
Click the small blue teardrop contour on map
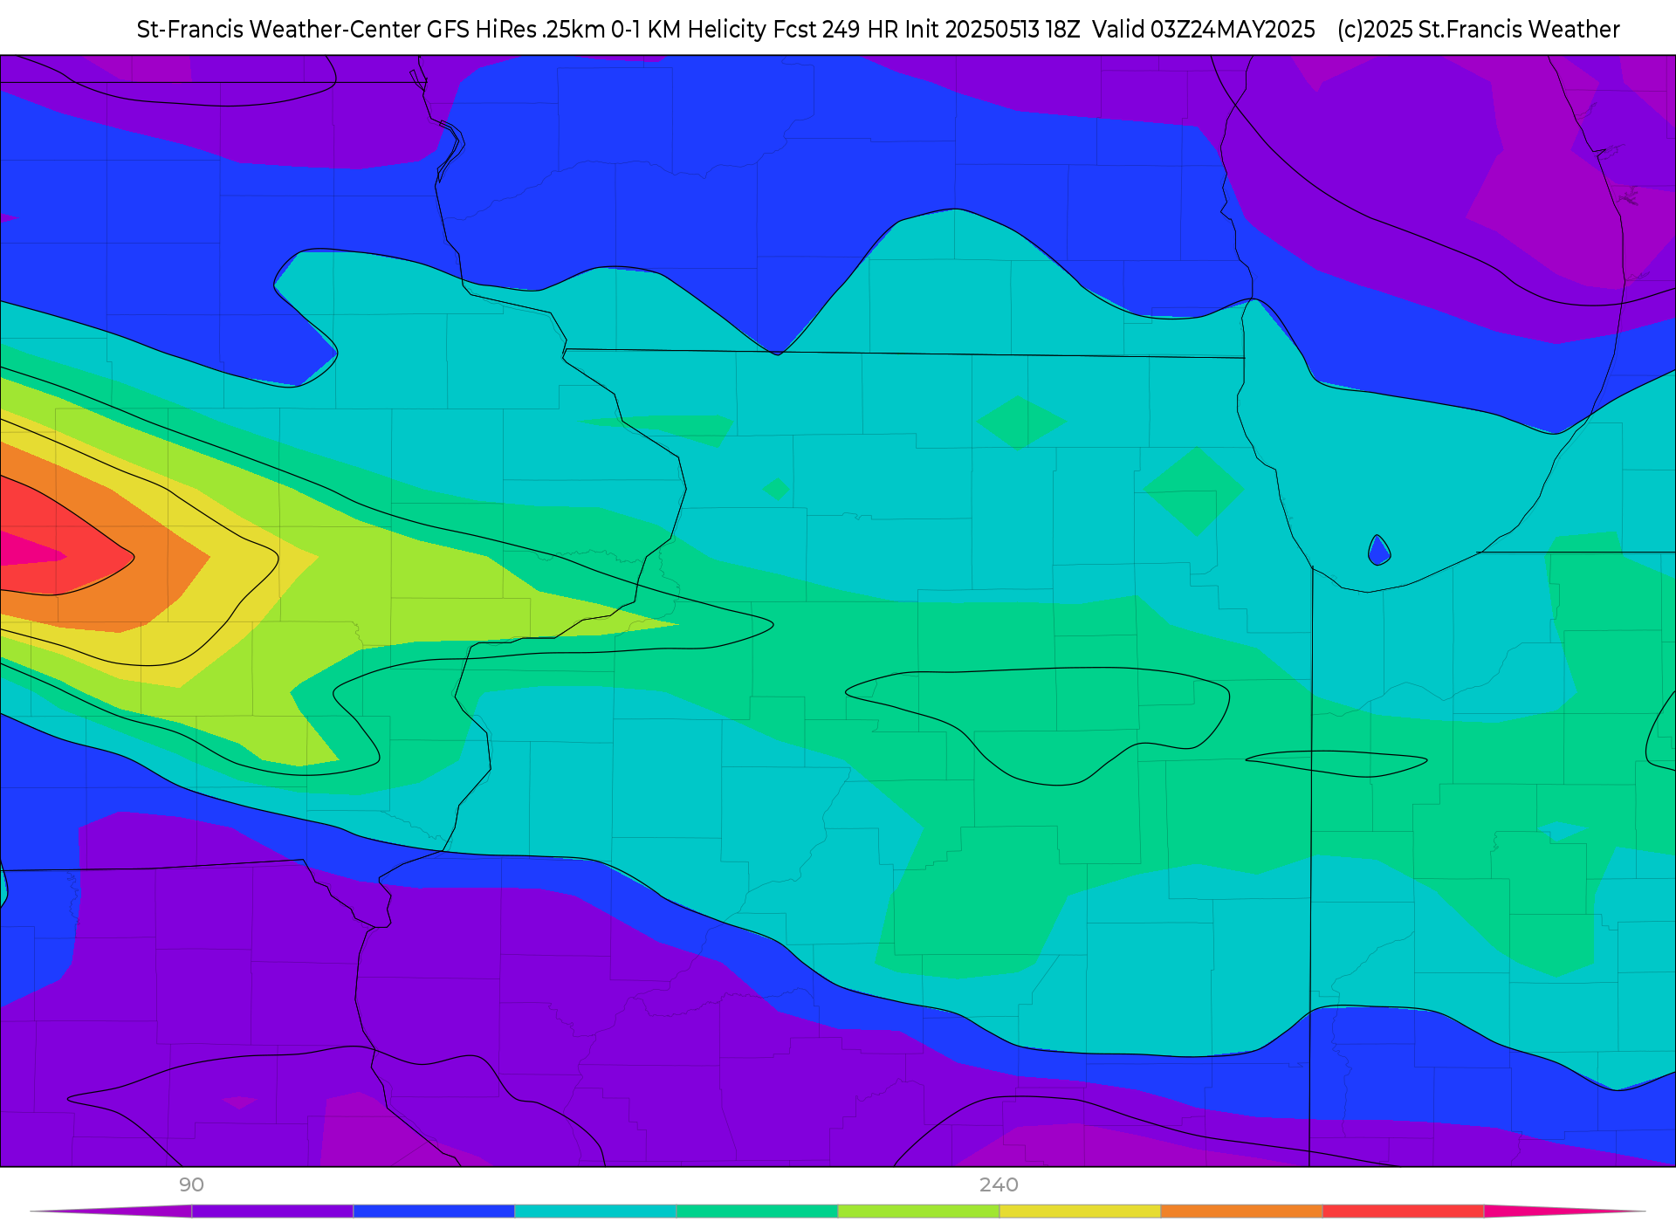(x=1378, y=552)
